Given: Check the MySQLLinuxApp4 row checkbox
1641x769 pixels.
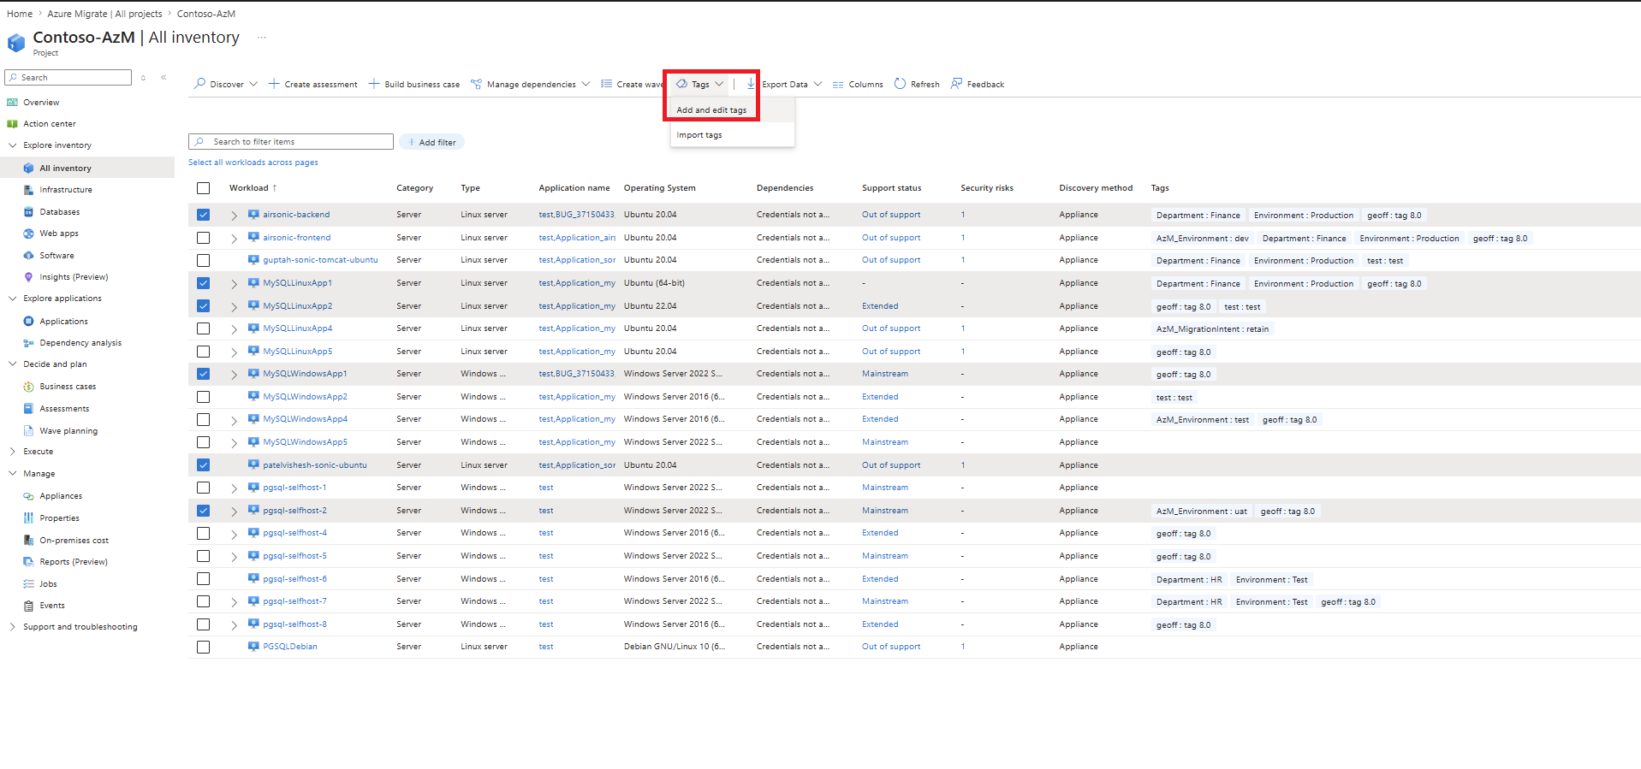Looking at the screenshot, I should click(x=203, y=328).
